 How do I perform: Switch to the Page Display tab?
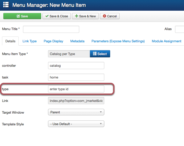(x=53, y=41)
